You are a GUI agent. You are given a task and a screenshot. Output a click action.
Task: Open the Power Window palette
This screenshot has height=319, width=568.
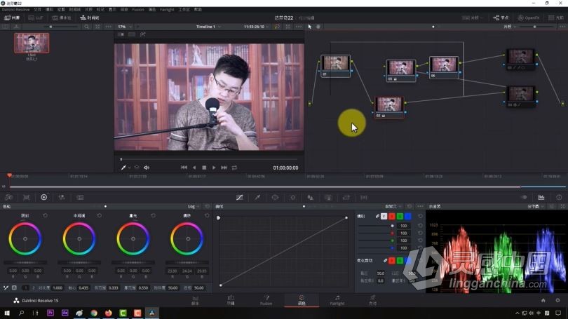[x=275, y=197]
